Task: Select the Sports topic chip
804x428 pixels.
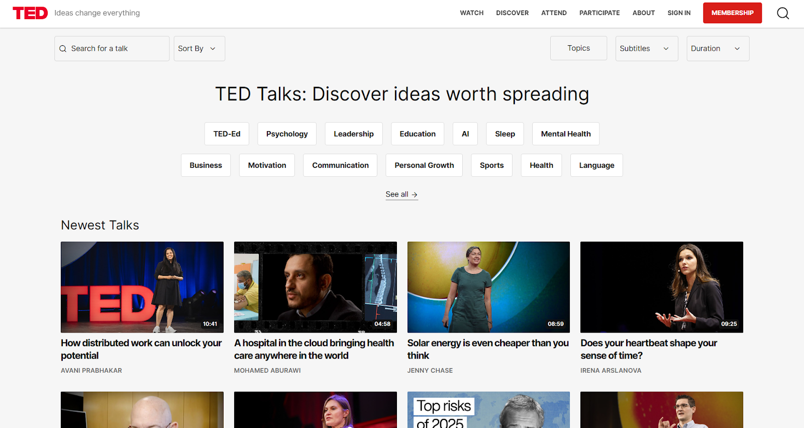Action: click(x=491, y=165)
